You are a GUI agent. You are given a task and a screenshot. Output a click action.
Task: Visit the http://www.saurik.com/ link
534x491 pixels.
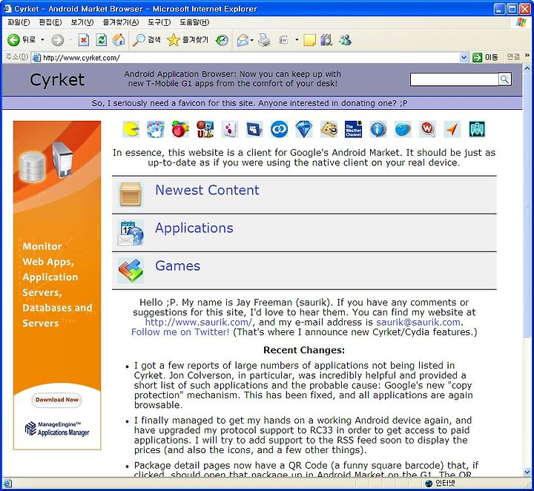[x=199, y=322]
